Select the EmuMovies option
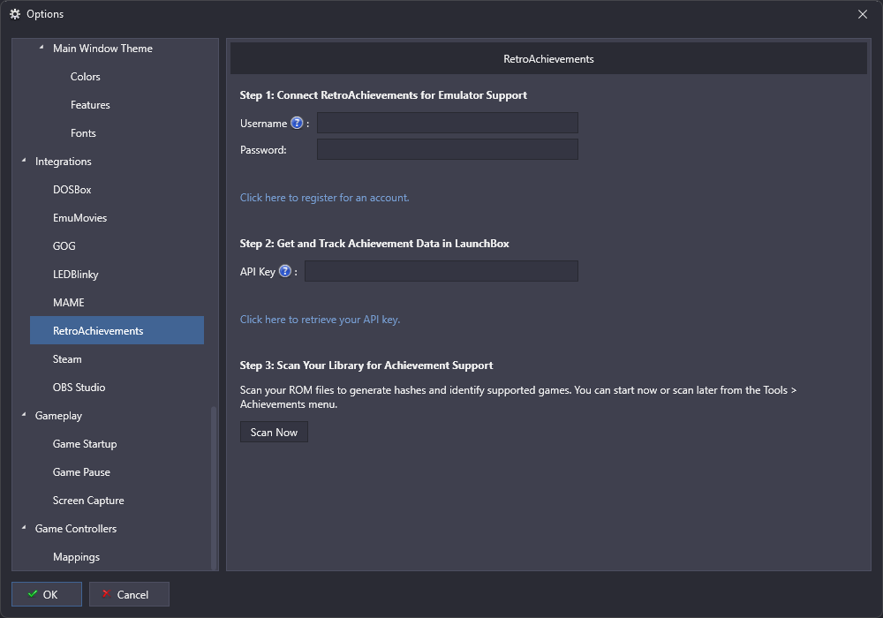 click(x=79, y=218)
